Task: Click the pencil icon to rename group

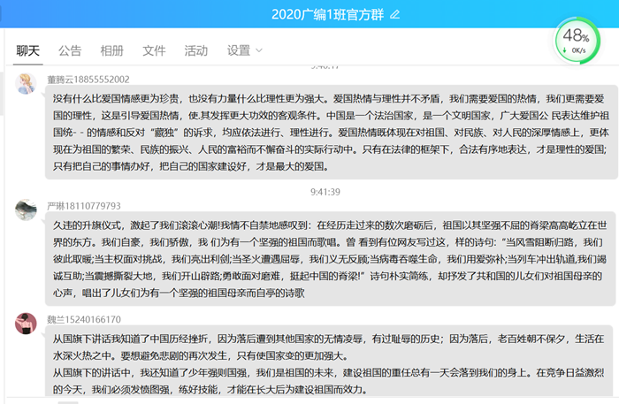Action: 394,14
